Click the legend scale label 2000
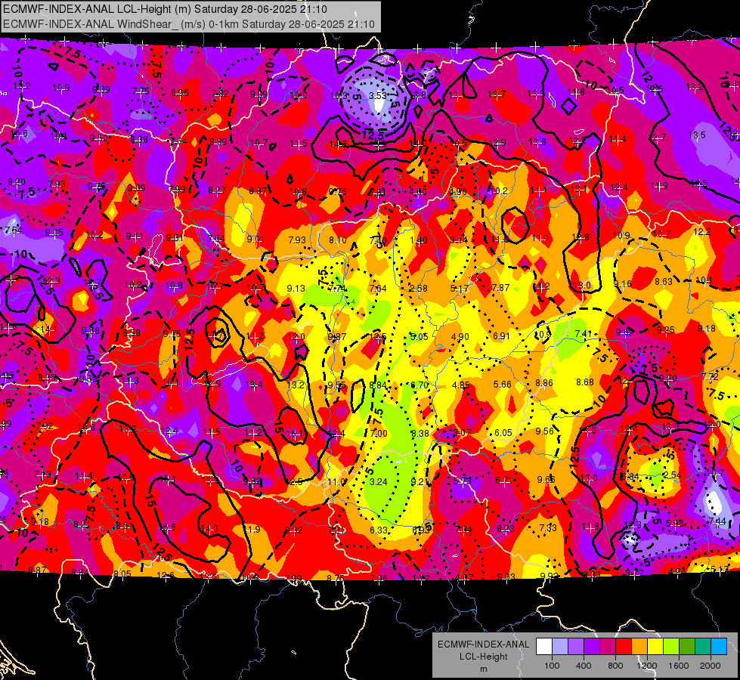Image resolution: width=740 pixels, height=680 pixels. [x=711, y=666]
